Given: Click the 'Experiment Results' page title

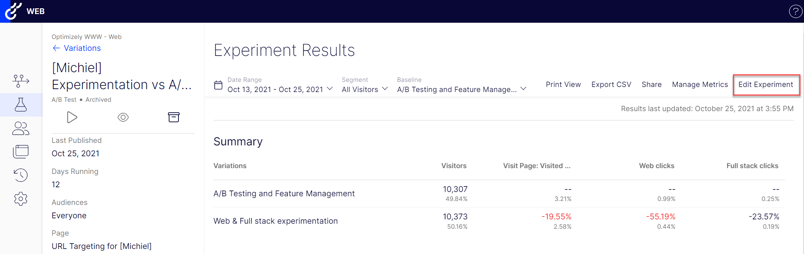Looking at the screenshot, I should [284, 51].
